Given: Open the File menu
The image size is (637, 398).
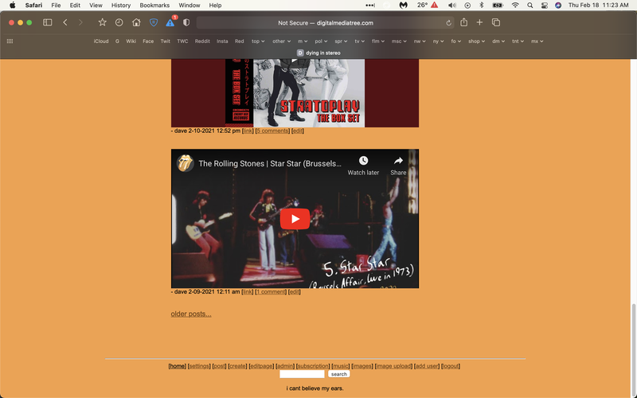Looking at the screenshot, I should (x=56, y=6).
